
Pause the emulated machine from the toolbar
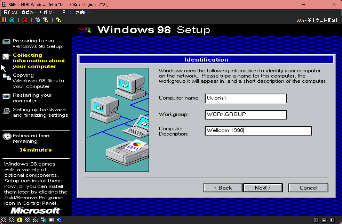point(4,20)
